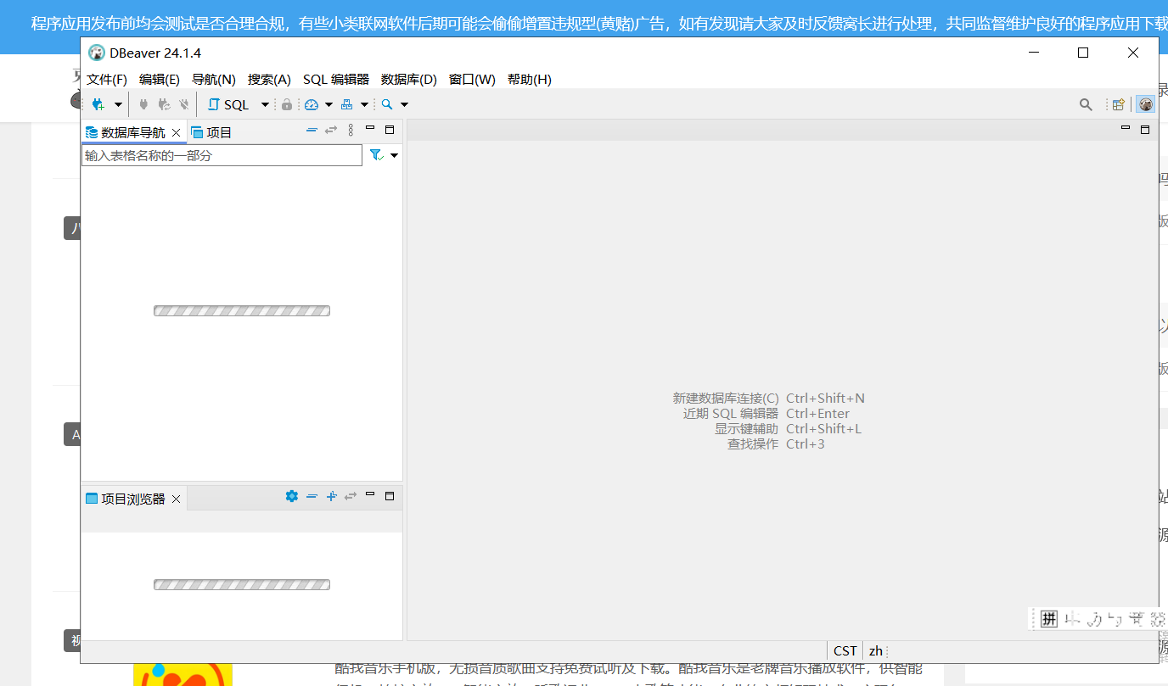Click the navigator loading progress bar
The image size is (1168, 686).
point(242,311)
